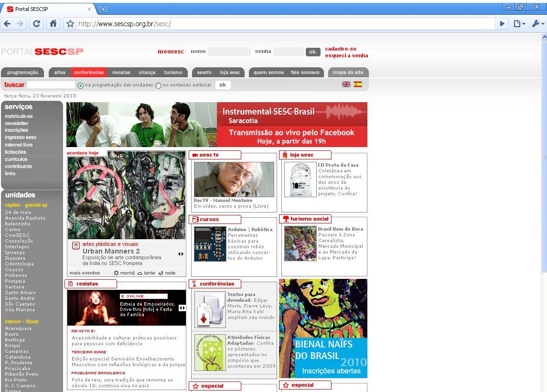Screen dimensions: 547x392
Task: Submit search with the buscar ok button
Action: click(223, 85)
